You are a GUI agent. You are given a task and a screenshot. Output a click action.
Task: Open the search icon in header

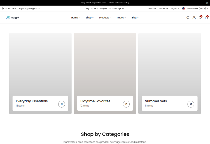[188, 18]
